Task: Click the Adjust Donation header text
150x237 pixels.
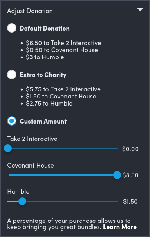Action: tap(30, 11)
